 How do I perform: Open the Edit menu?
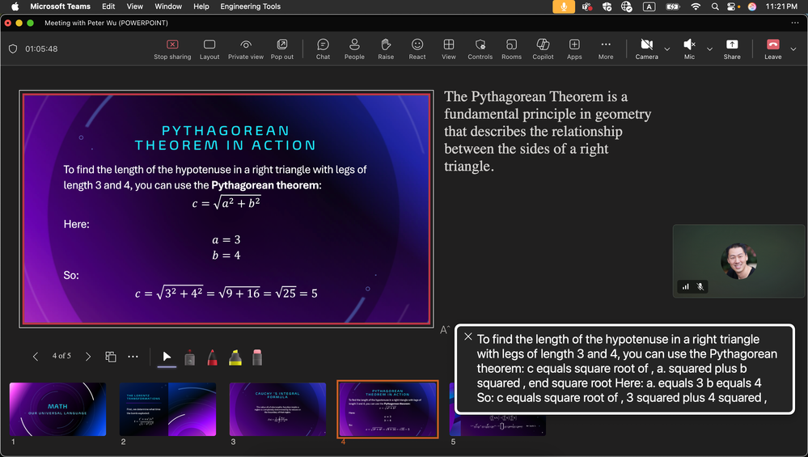click(108, 6)
